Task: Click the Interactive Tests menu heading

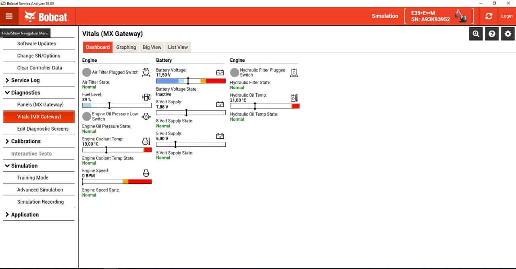Action: click(39, 154)
